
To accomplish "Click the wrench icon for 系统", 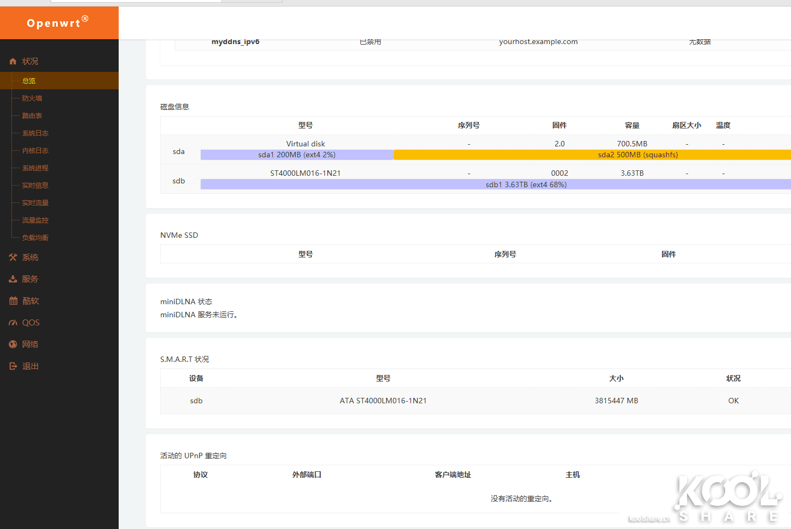I will point(13,257).
